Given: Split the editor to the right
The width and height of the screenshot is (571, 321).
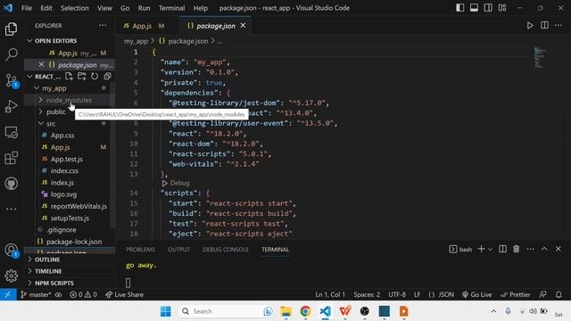Looking at the screenshot, I should coord(544,25).
